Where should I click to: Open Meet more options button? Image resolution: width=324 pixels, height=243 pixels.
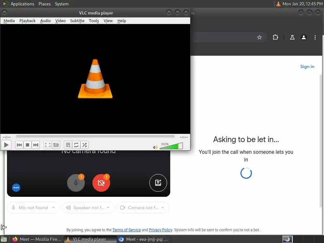16,188
